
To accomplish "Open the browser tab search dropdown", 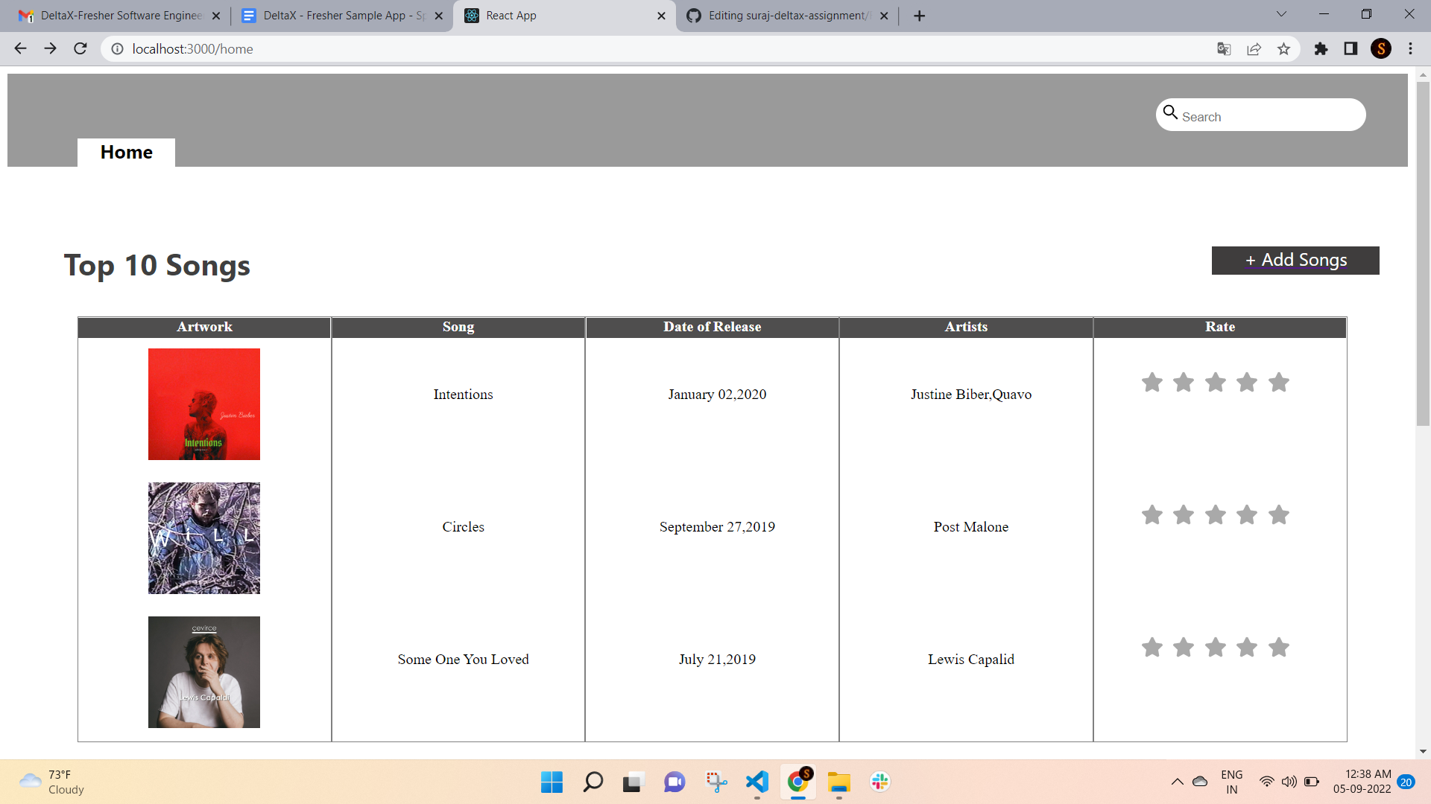I will (x=1280, y=13).
